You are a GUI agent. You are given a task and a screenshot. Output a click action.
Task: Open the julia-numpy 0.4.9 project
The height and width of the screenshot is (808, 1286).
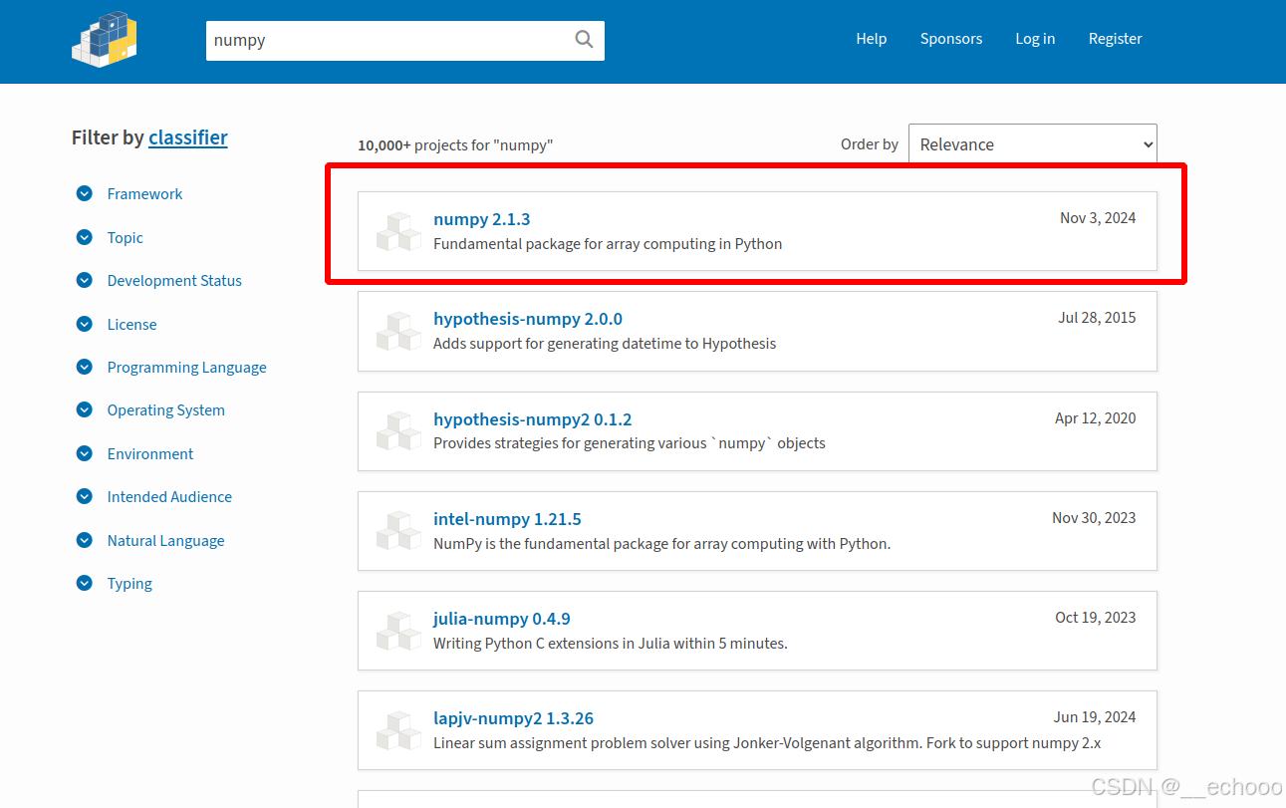(502, 619)
